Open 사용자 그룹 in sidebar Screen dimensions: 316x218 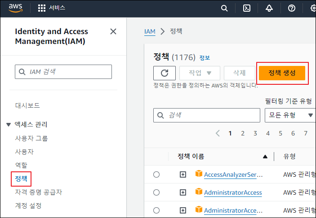pos(31,138)
